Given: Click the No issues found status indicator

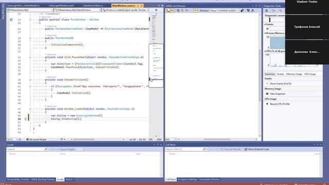Looking at the screenshot, I should [x=36, y=139].
